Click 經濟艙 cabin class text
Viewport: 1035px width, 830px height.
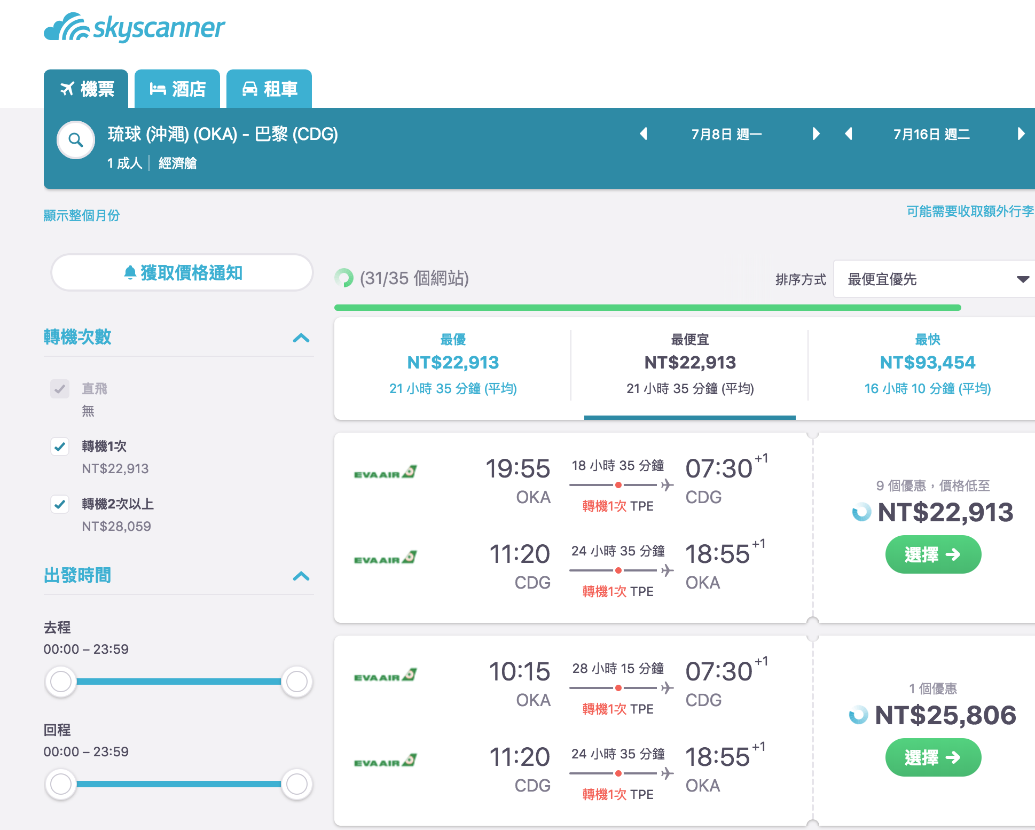pos(178,163)
